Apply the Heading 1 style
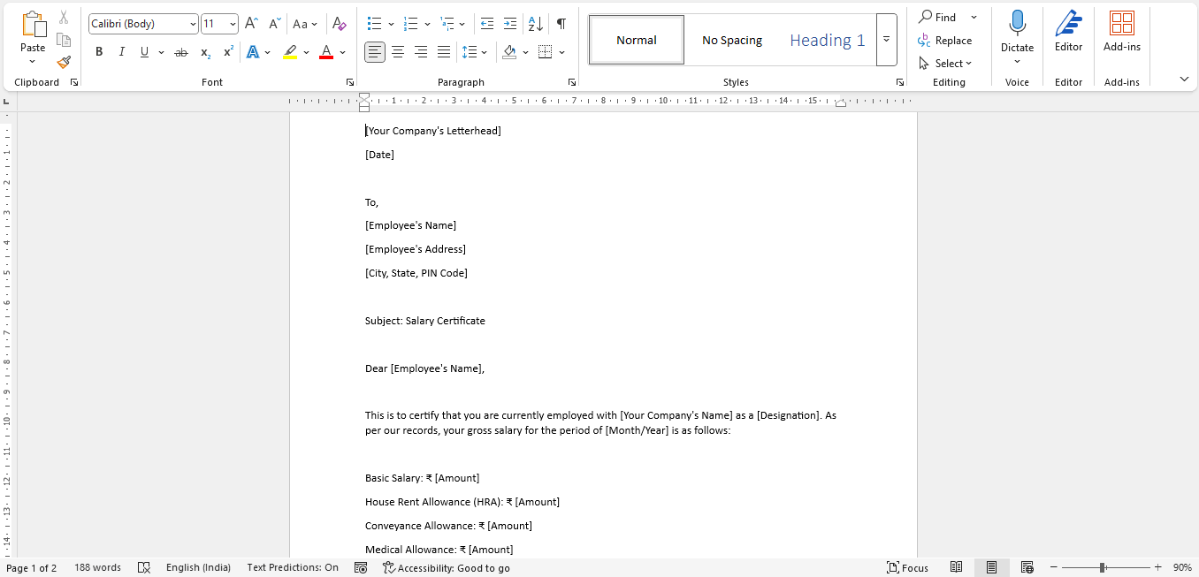The width and height of the screenshot is (1199, 577). point(827,40)
